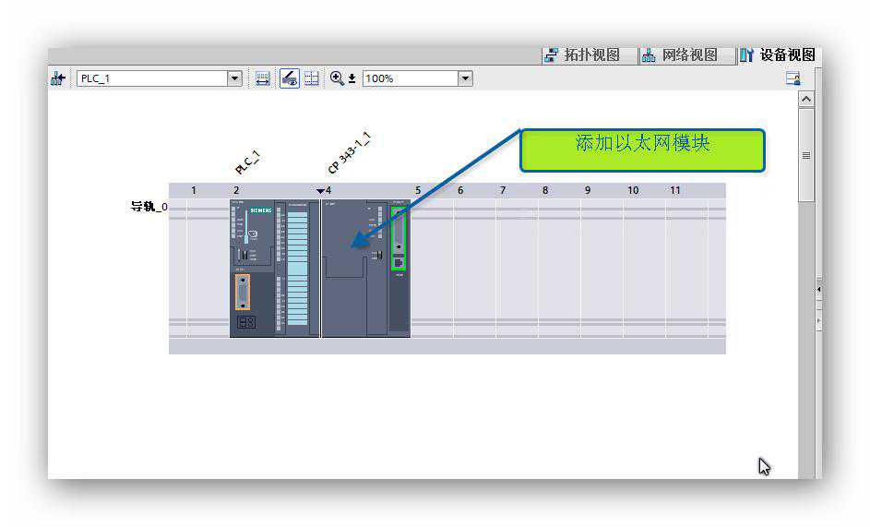This screenshot has height=527, width=870.
Task: Click empty rack slot 5
Action: tap(431, 268)
